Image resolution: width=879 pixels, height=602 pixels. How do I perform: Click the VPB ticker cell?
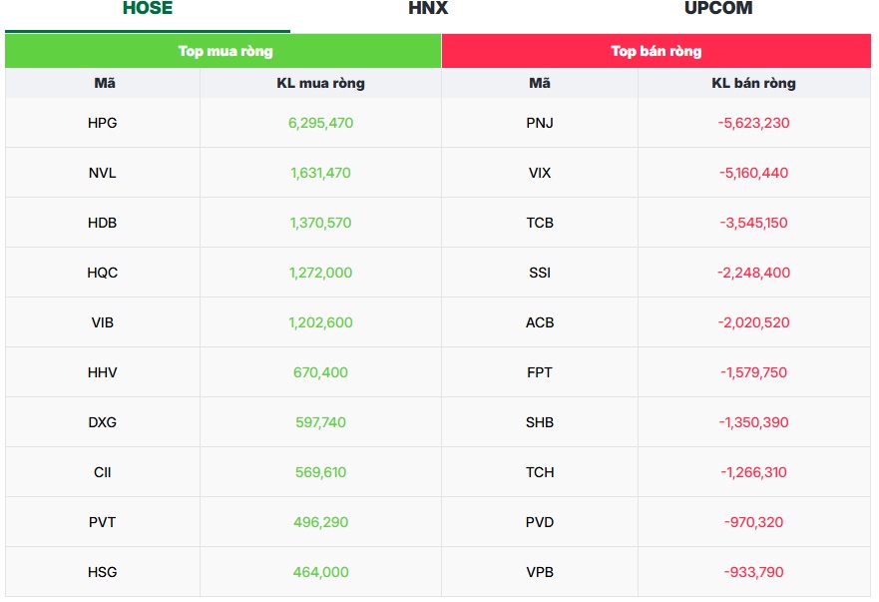click(540, 572)
